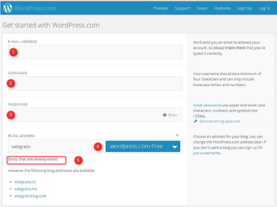Open the News menu item
Image resolution: width=277 pixels, height=207 pixels.
(x=202, y=8)
